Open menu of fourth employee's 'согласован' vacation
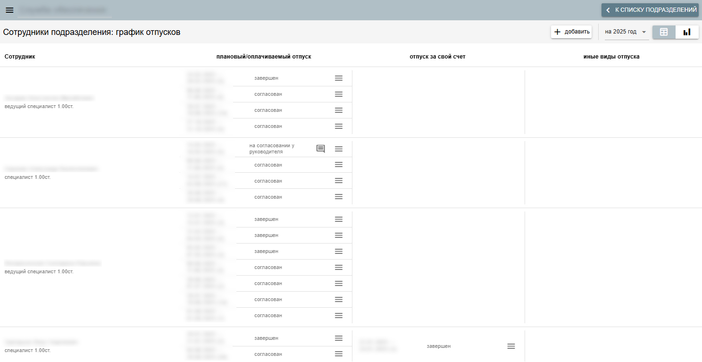Screen dimensions: 702x362 (339, 354)
